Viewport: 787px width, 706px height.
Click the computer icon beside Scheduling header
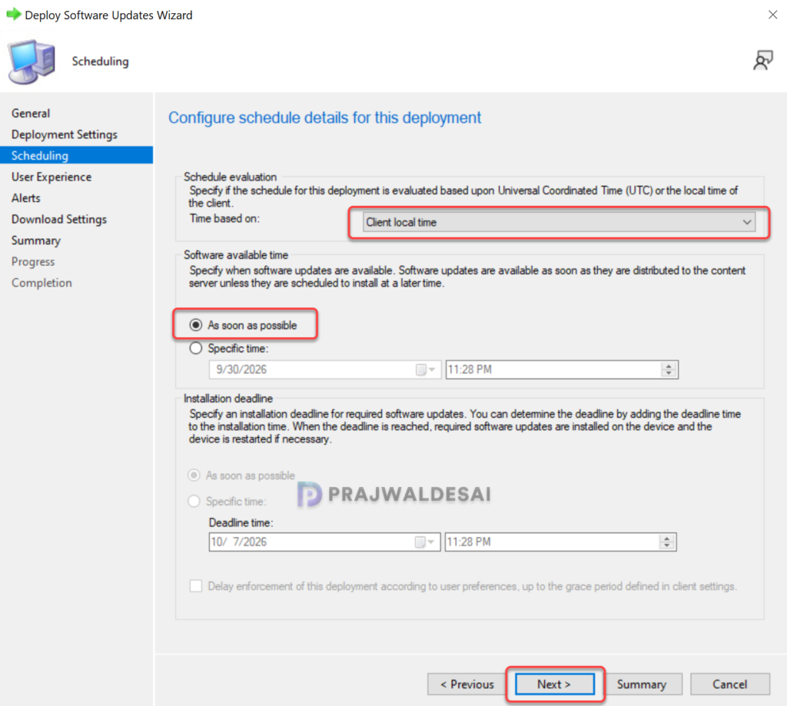point(31,61)
